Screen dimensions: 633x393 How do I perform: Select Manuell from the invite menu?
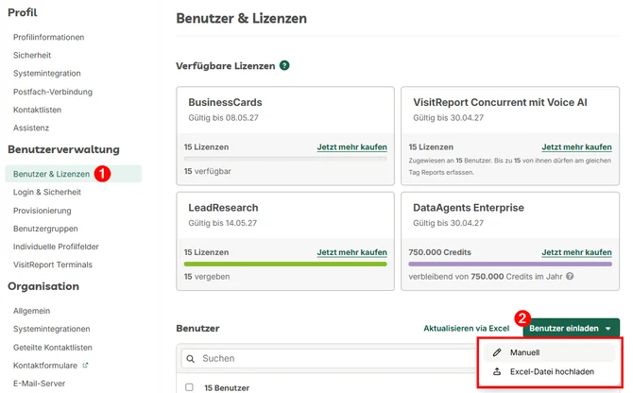pyautogui.click(x=550, y=352)
